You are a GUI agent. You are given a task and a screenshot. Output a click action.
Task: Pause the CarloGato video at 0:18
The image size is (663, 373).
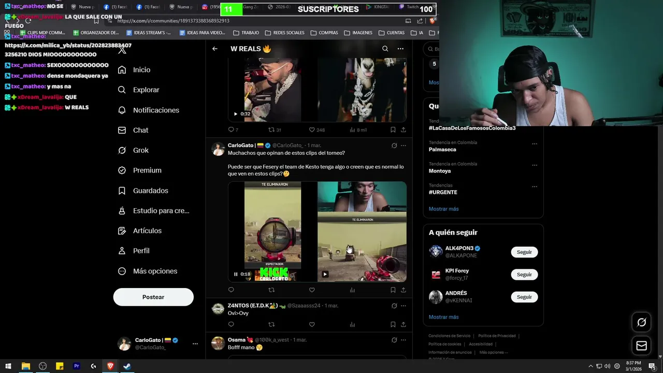(236, 274)
